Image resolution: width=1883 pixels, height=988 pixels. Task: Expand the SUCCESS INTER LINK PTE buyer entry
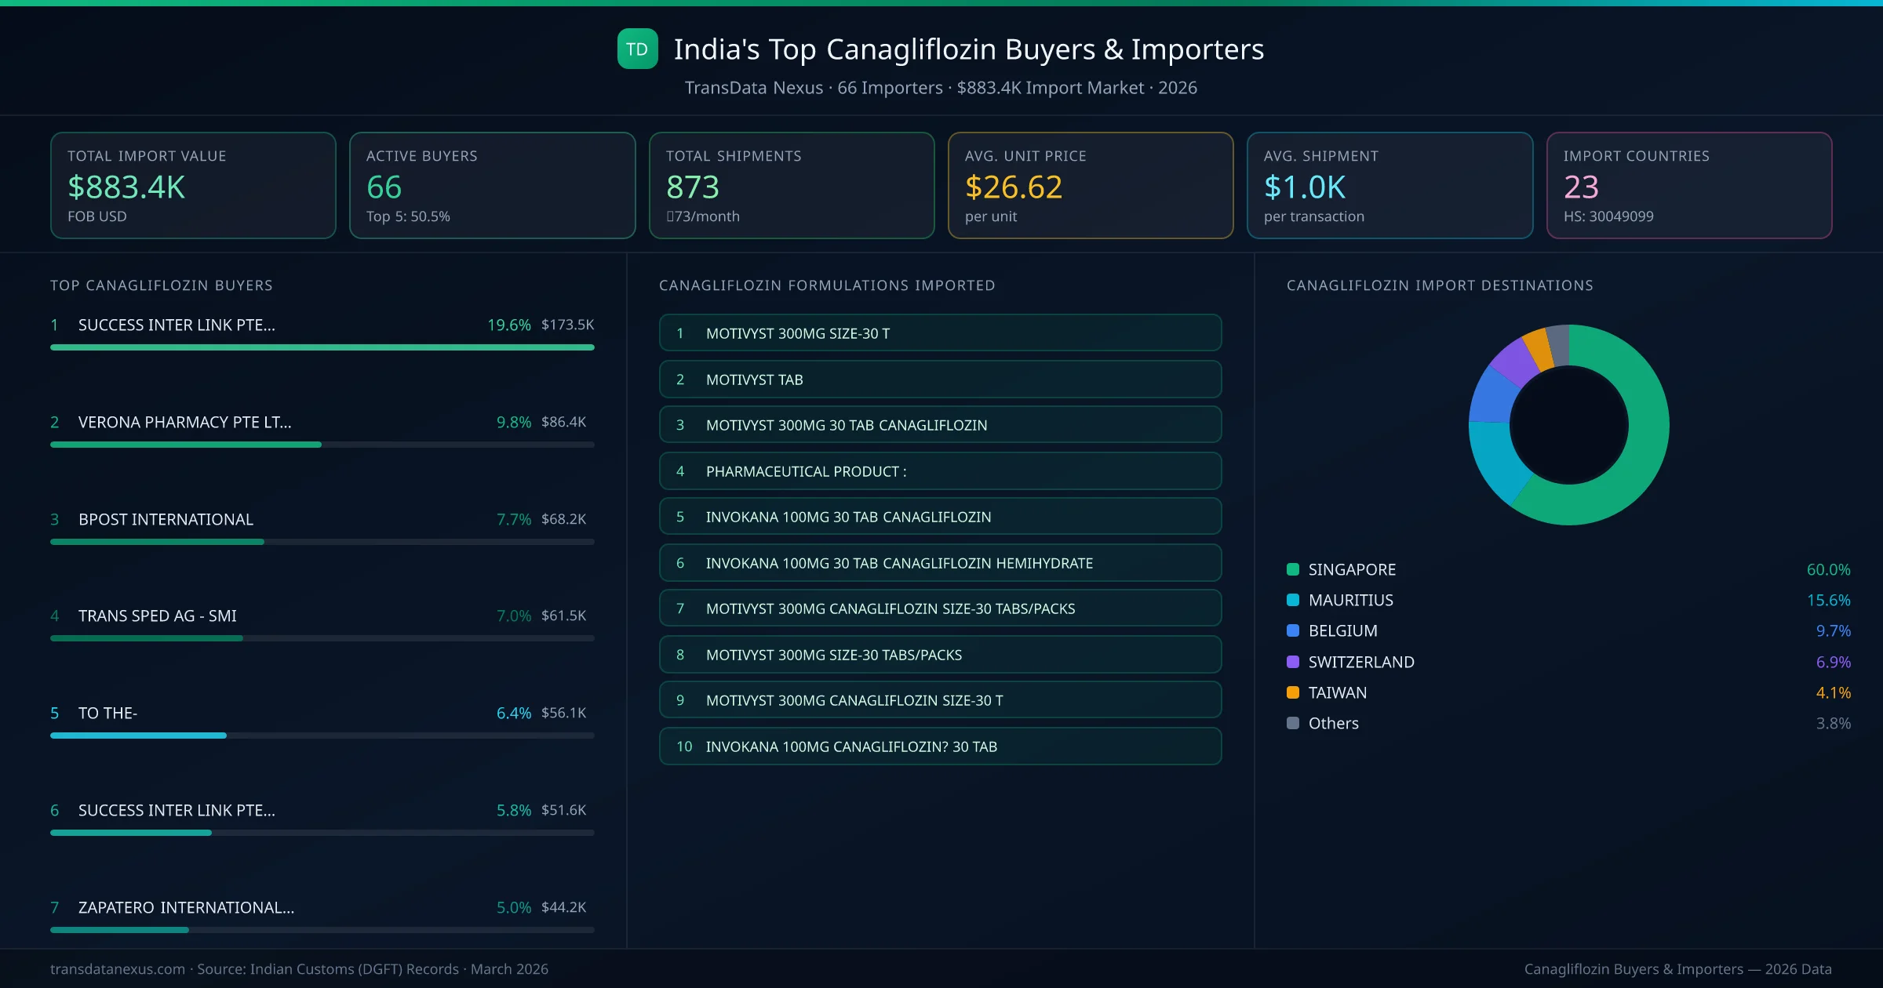(x=177, y=325)
